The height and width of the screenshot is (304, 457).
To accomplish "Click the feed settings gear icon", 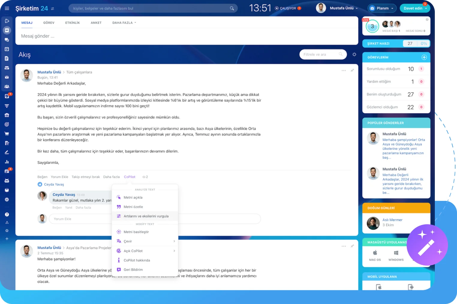I will (x=354, y=54).
